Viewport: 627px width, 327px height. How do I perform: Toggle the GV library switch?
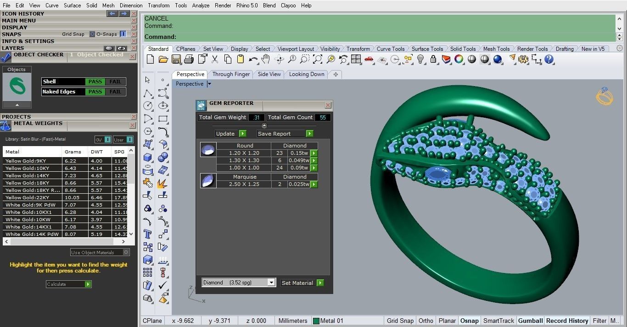pyautogui.click(x=108, y=140)
